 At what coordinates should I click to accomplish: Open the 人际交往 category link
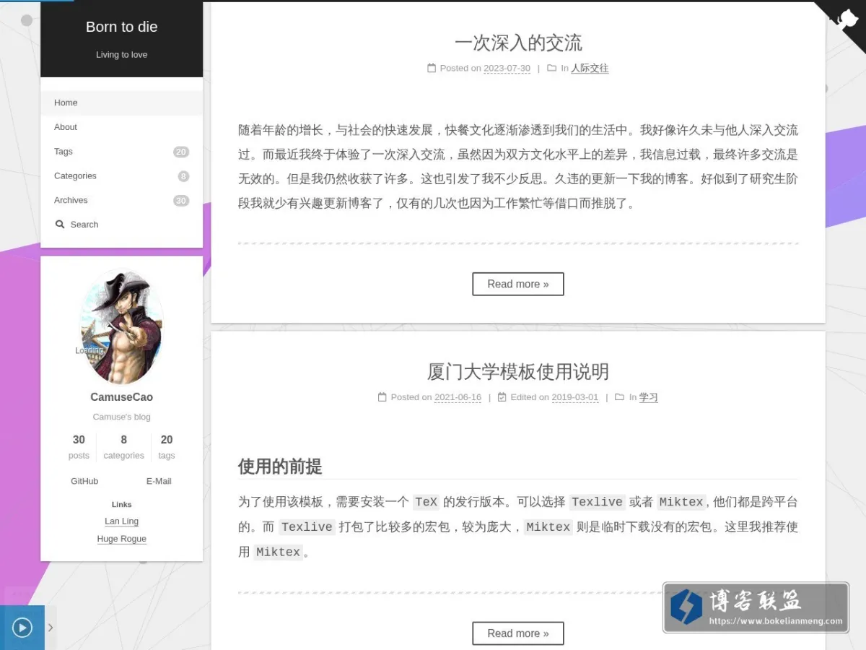tap(590, 69)
